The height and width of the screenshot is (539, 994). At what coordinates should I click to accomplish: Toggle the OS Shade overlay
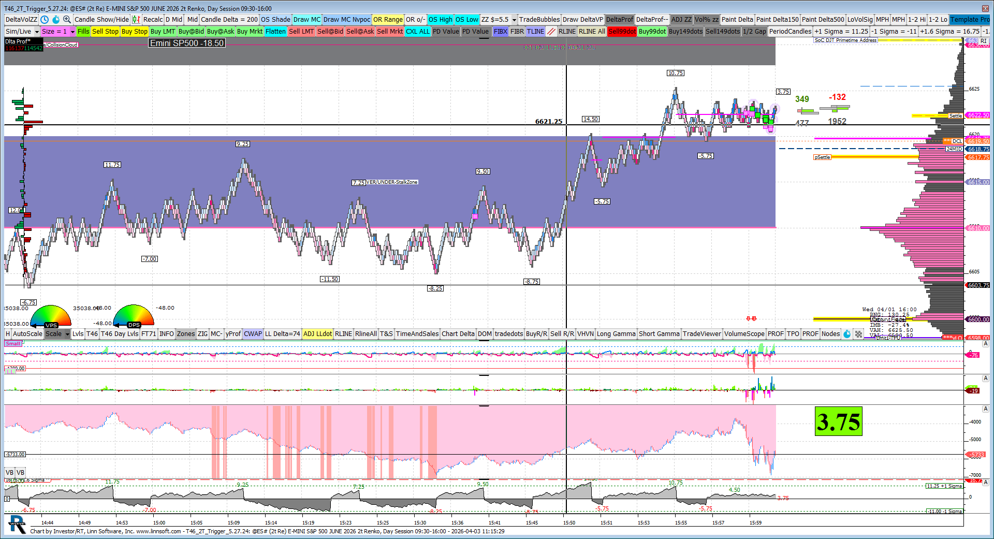coord(275,20)
